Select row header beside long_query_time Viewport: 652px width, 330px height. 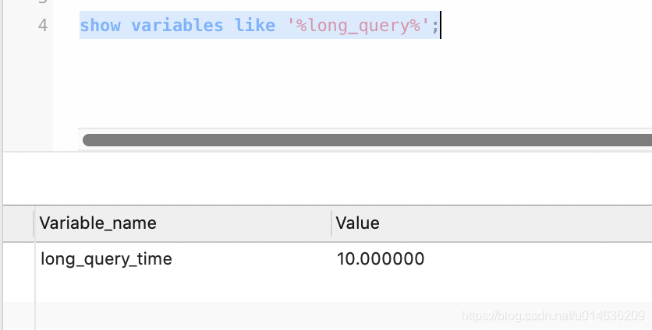point(18,259)
